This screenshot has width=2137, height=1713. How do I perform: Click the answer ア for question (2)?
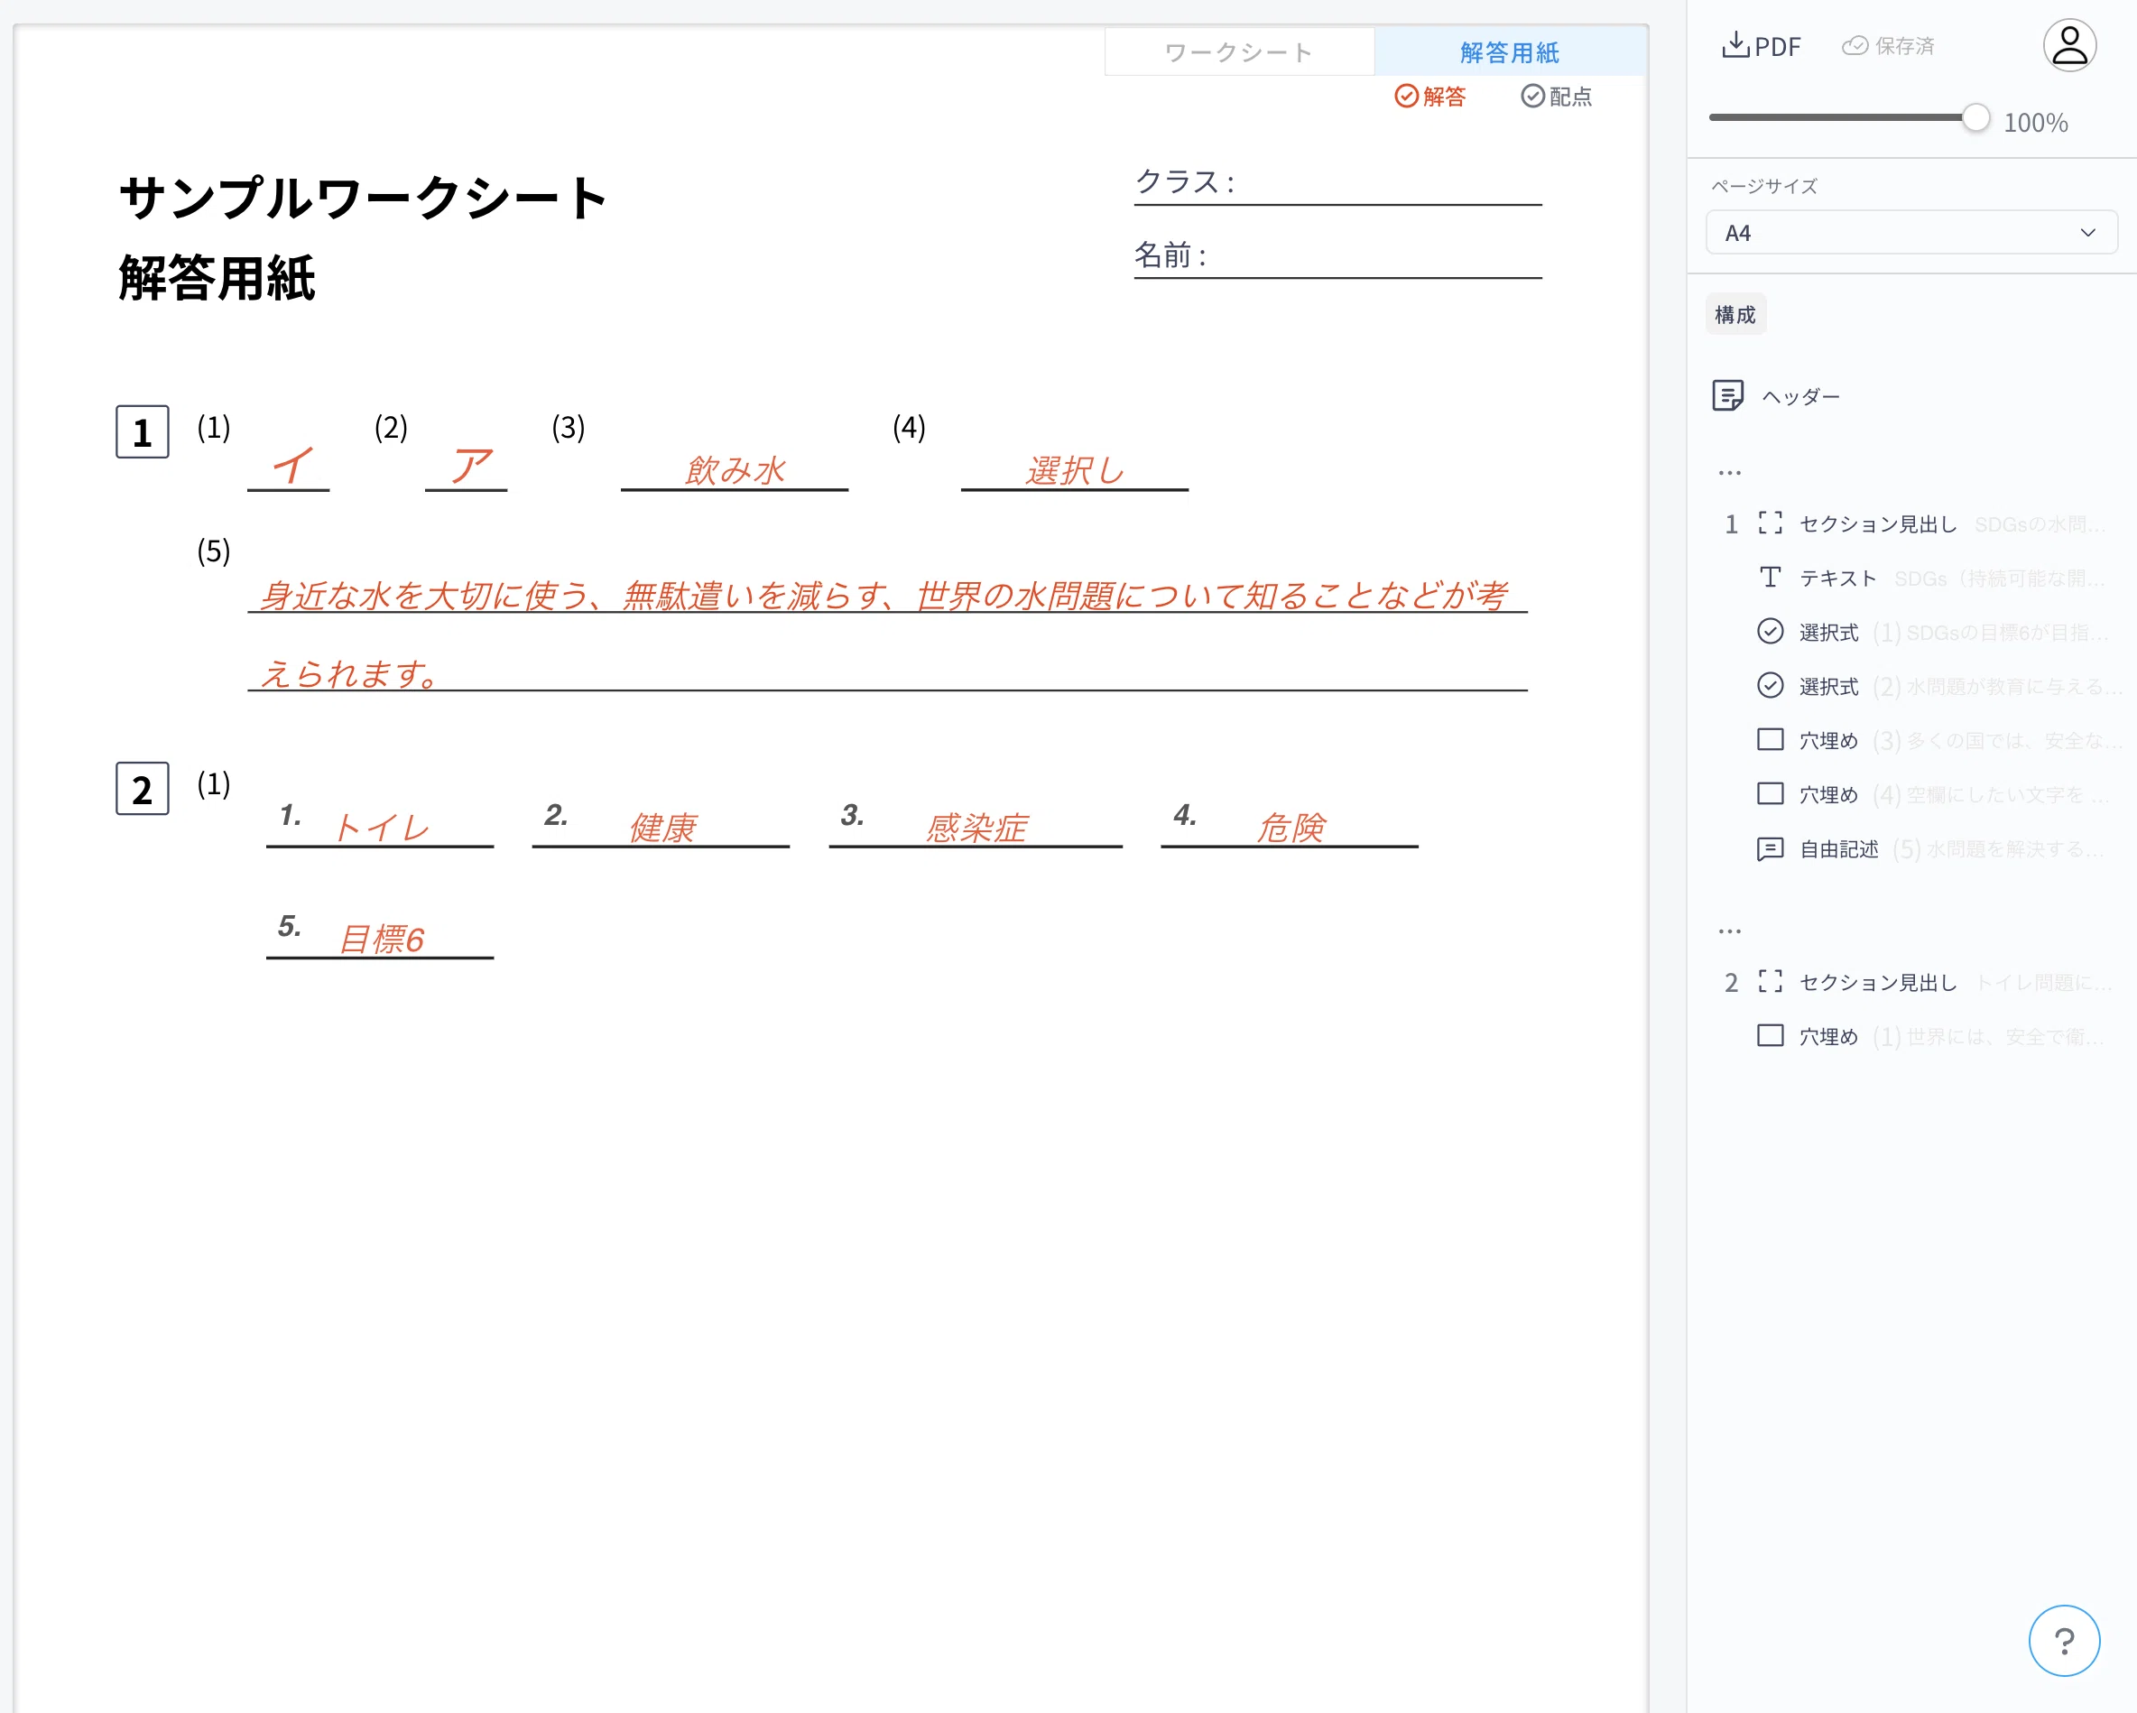[x=470, y=466]
